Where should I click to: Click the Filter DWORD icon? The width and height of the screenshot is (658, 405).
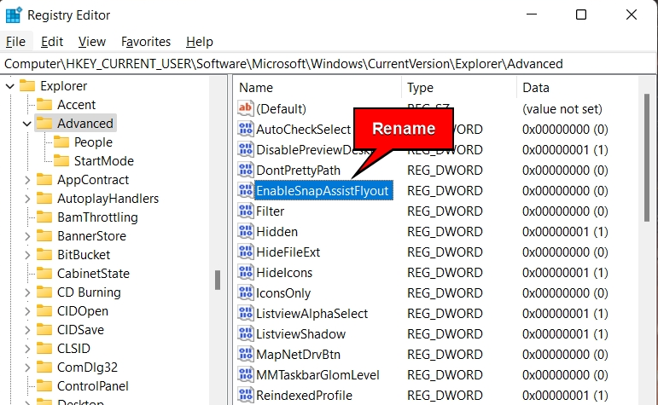(x=246, y=211)
